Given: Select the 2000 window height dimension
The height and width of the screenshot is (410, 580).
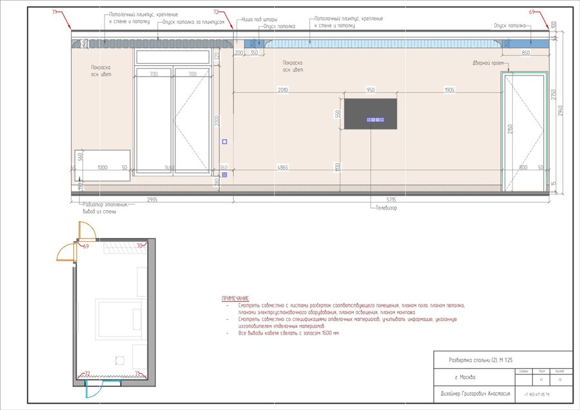Looking at the screenshot, I should pos(217,121).
